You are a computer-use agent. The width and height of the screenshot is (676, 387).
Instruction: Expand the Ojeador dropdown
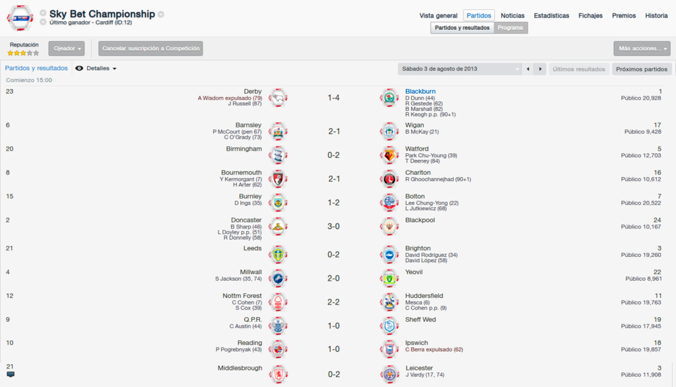coord(67,48)
